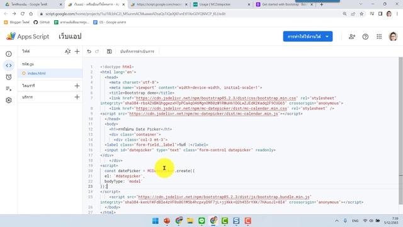Expand the blue Deploy button dropdown
This screenshot has height=227, width=403.
click(327, 37)
